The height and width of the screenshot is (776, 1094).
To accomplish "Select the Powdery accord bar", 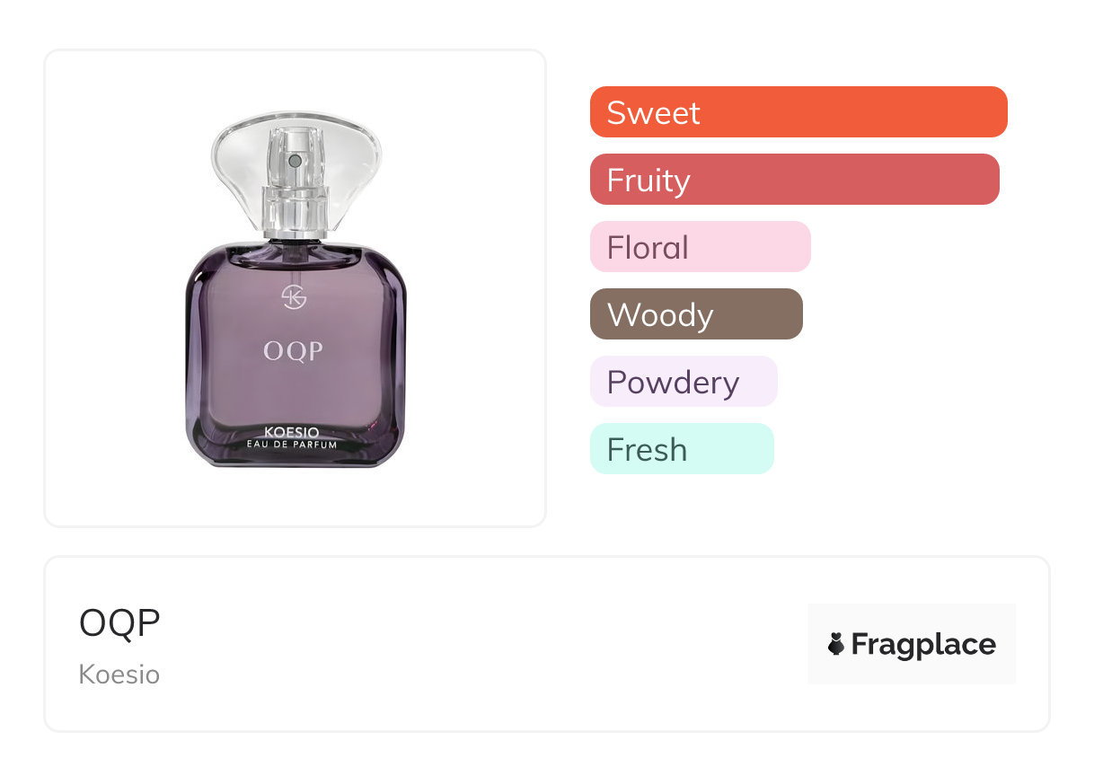I will pos(683,382).
